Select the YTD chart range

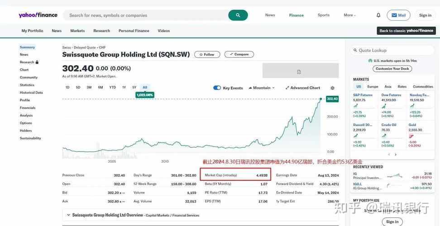(x=113, y=87)
